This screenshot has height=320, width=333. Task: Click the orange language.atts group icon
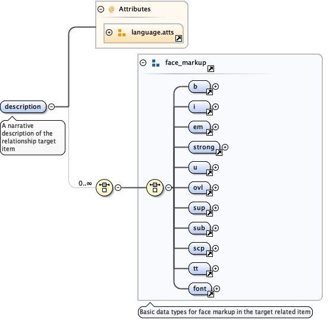click(122, 33)
